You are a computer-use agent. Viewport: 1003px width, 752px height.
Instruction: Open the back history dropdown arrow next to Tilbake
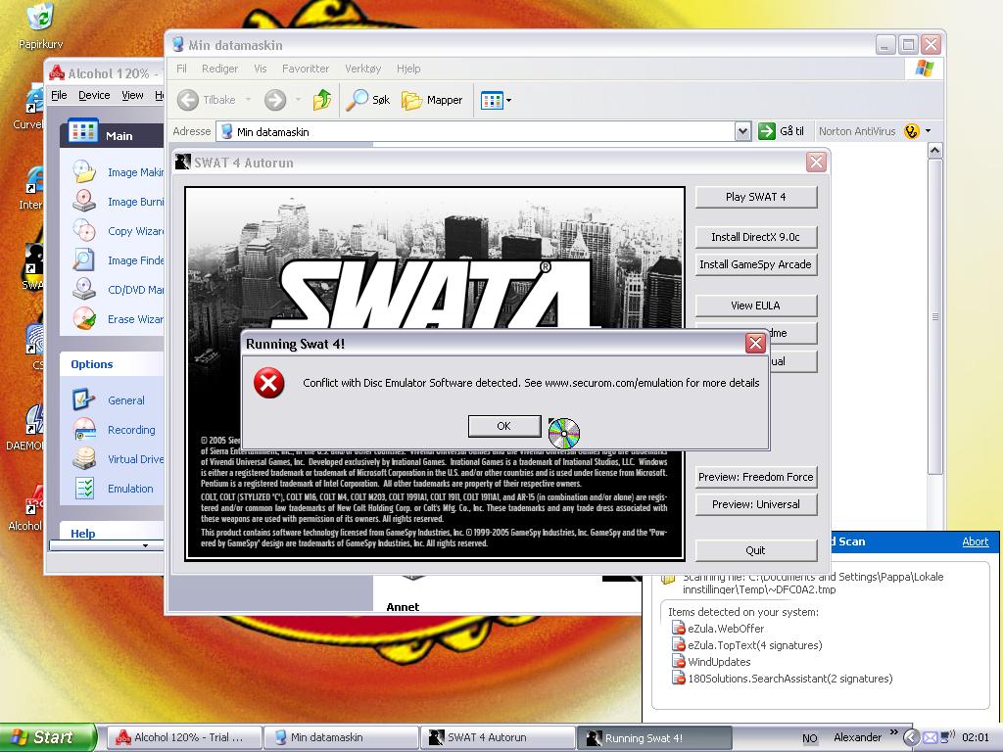tap(248, 100)
